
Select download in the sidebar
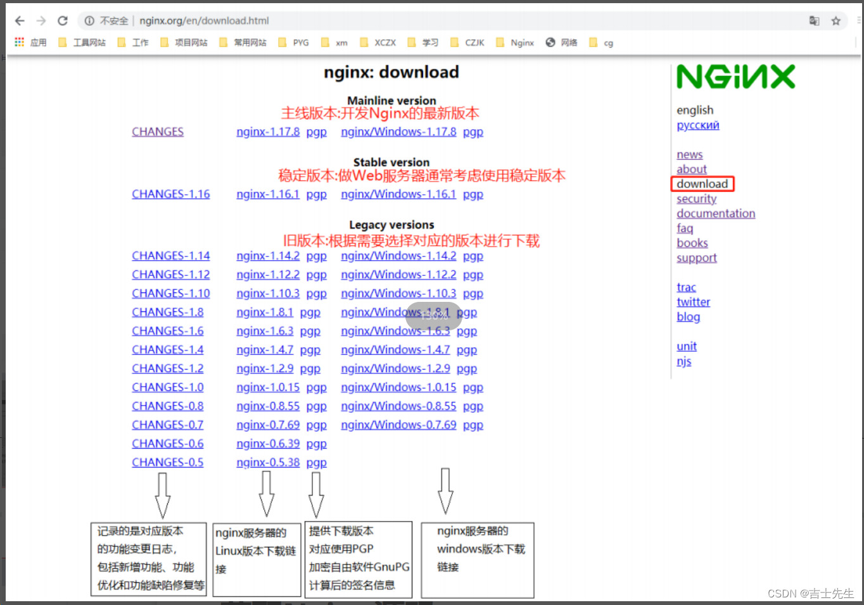pyautogui.click(x=702, y=184)
